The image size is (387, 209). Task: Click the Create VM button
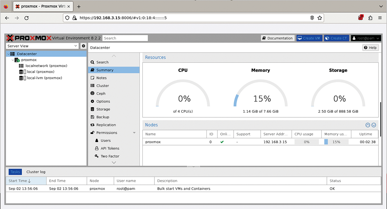click(x=309, y=38)
